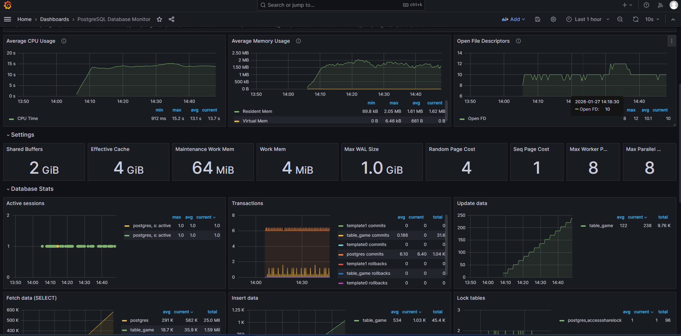This screenshot has width=681, height=336.
Task: Open the Last 1 hour time picker
Action: coord(588,19)
